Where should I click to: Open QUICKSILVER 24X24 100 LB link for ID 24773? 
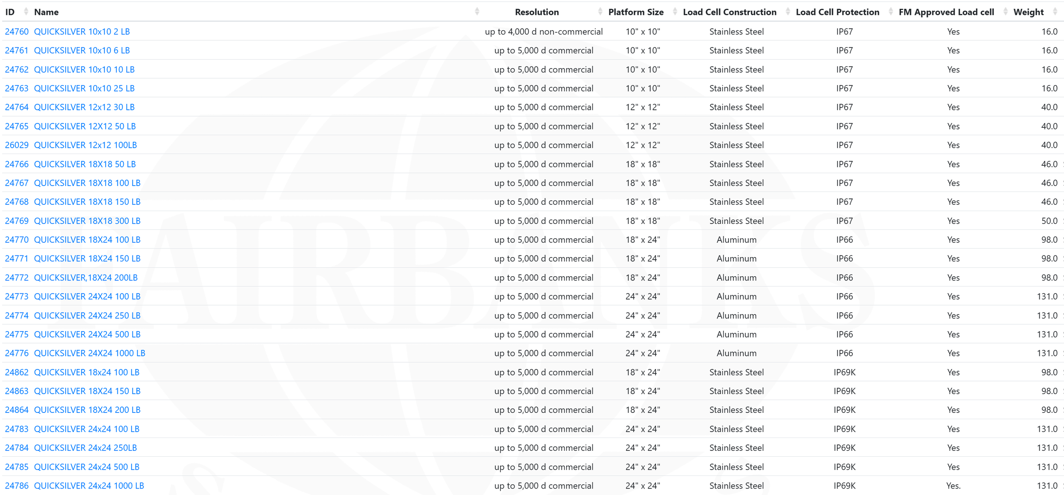click(87, 296)
